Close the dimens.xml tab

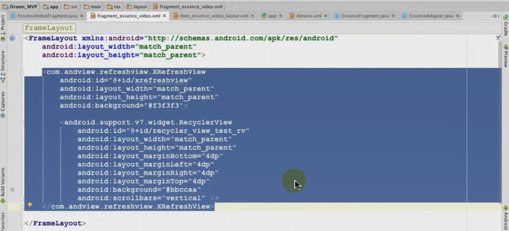pyautogui.click(x=325, y=16)
